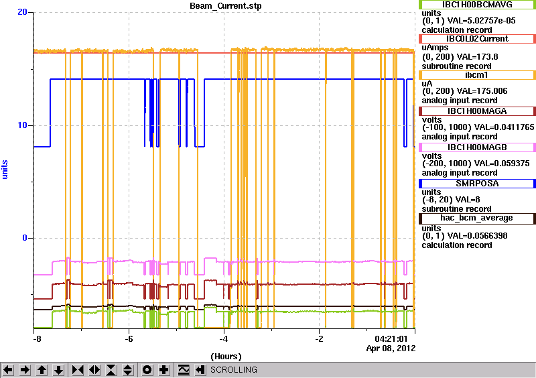
Task: Click the vertical zoom-out (up/down triangles) button
Action: point(128,370)
